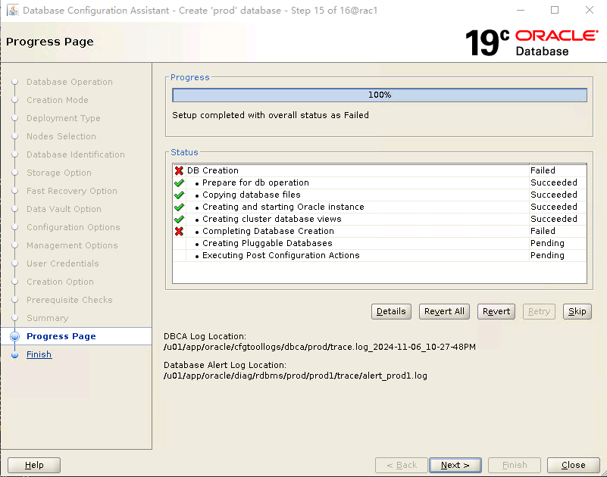Select Executing Post Configuration Actions row
This screenshot has height=477, width=607.
click(x=380, y=255)
